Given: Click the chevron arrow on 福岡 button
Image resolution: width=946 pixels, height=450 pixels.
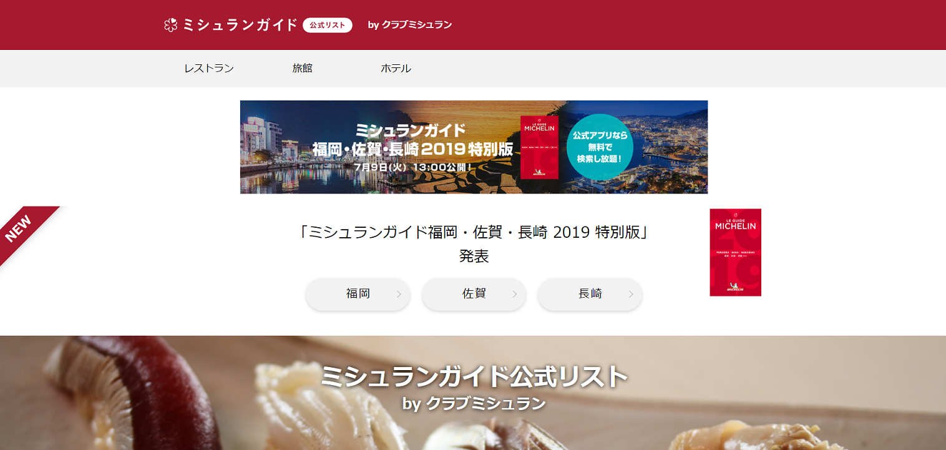Looking at the screenshot, I should pyautogui.click(x=399, y=294).
